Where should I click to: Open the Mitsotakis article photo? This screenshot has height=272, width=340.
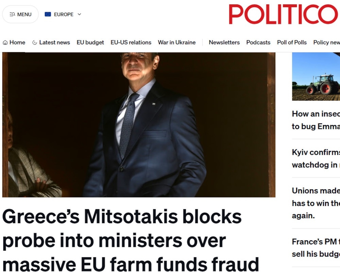[139, 124]
